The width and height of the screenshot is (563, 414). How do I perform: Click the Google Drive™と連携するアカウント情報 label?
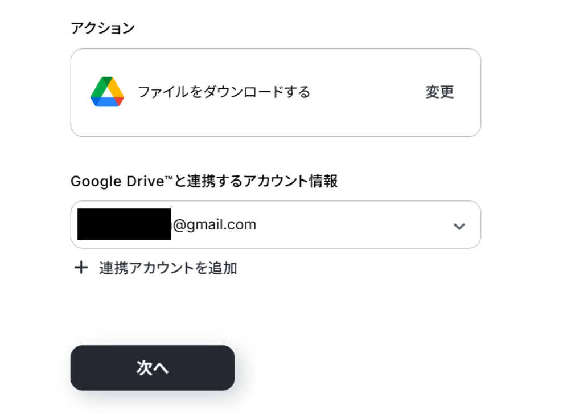point(204,181)
